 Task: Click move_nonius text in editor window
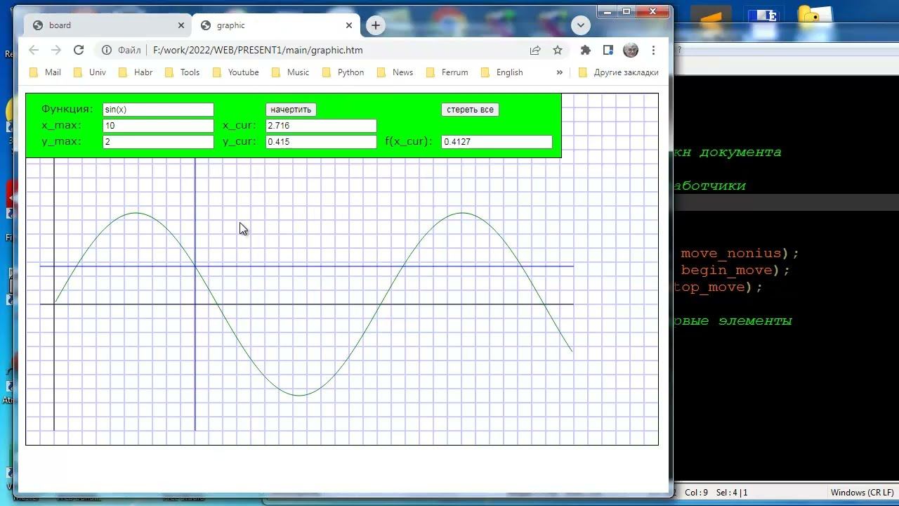[x=731, y=253]
